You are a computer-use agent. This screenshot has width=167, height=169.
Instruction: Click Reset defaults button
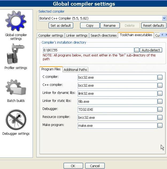[154, 25]
